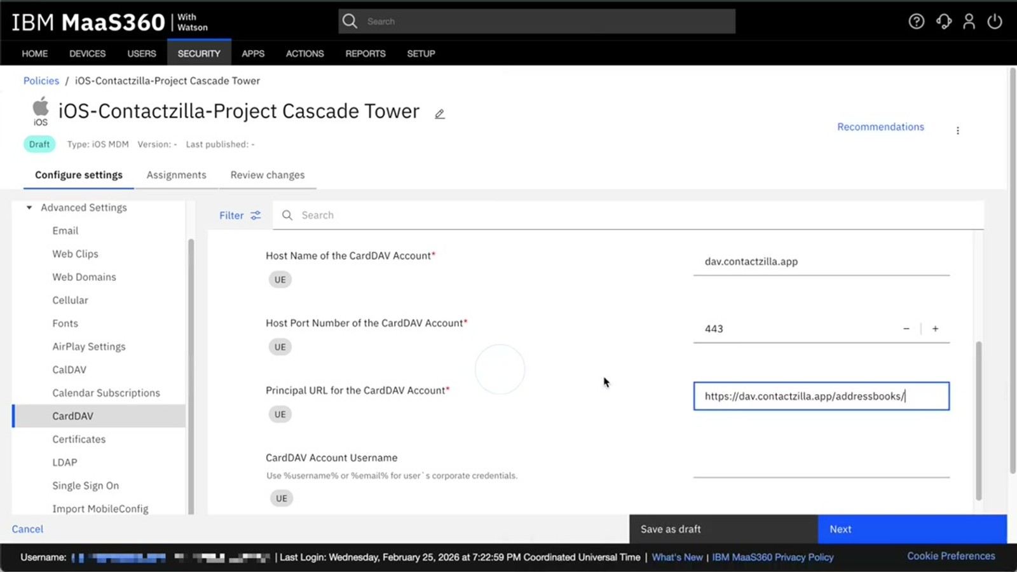Screen dimensions: 1017x572
Task: Click UE badge under CardDAV Account Username
Action: click(281, 498)
